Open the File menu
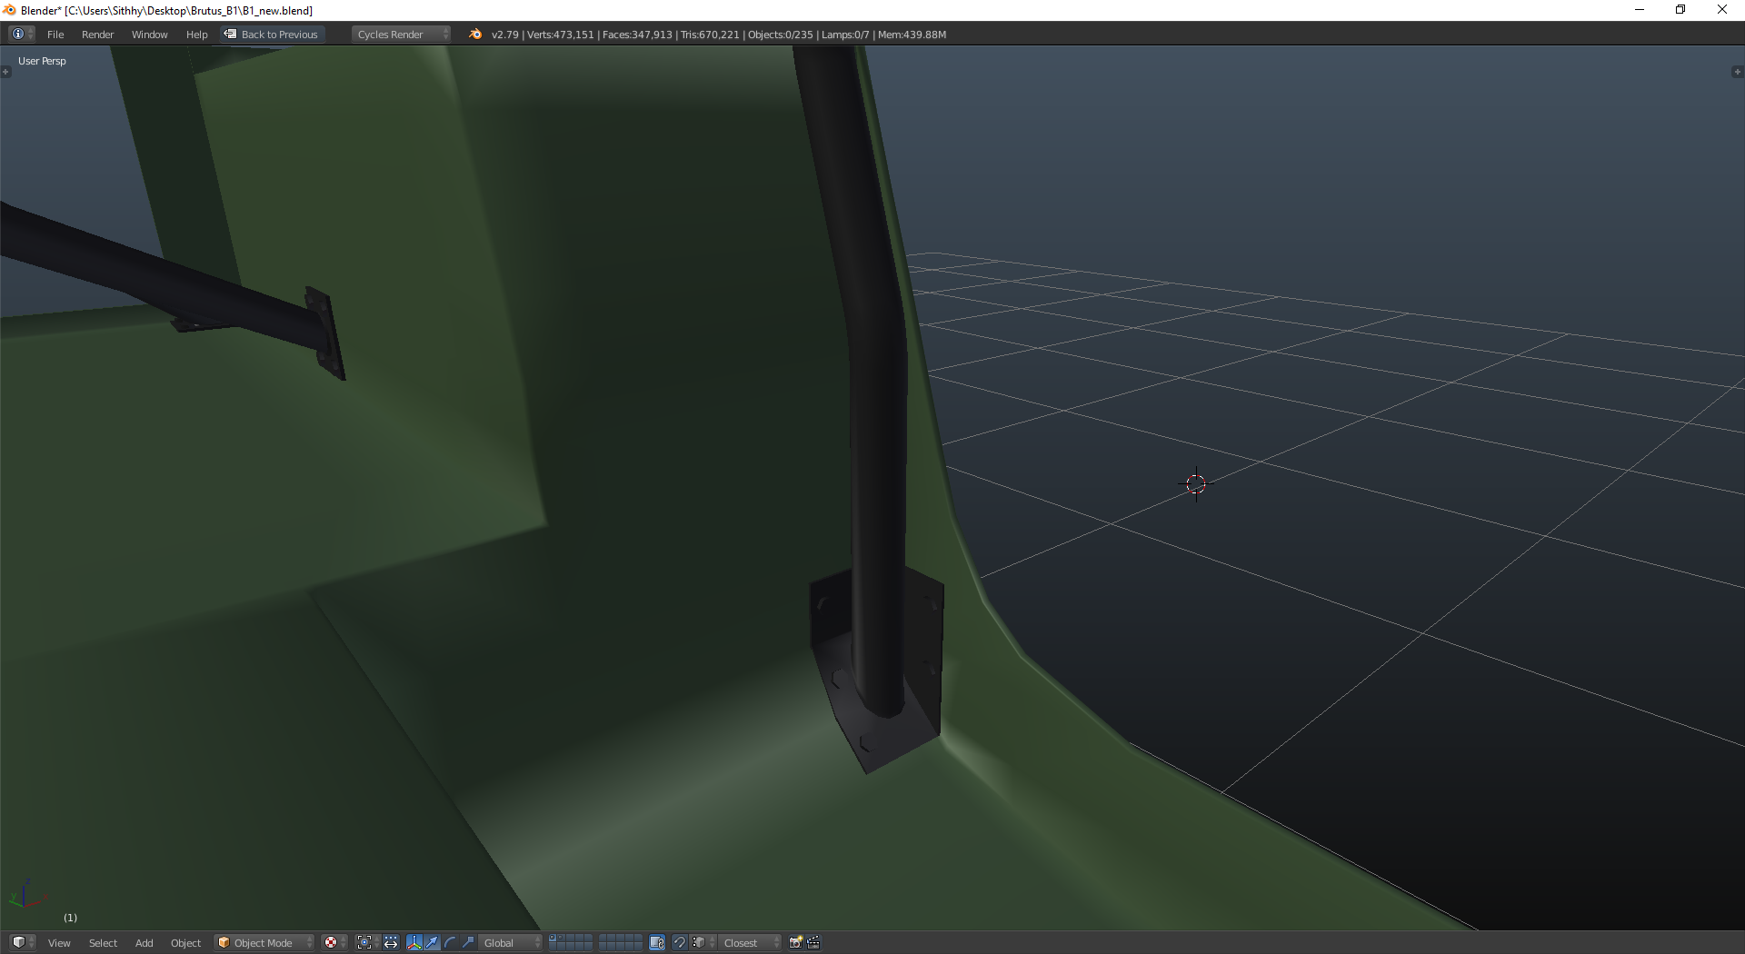This screenshot has height=954, width=1745. tap(55, 35)
